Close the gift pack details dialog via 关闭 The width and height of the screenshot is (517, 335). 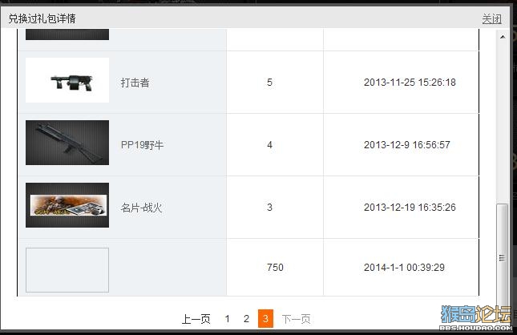click(x=491, y=18)
